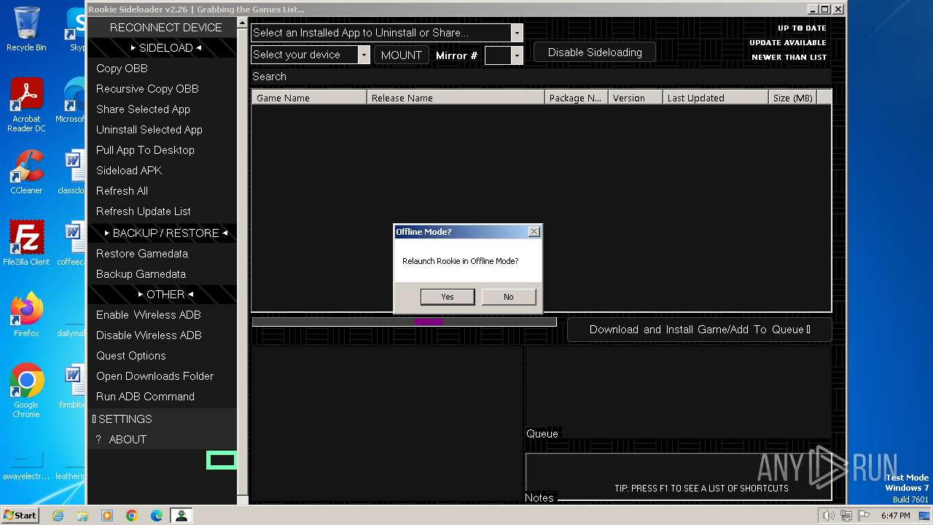This screenshot has height=525, width=933.
Task: Click the Start button
Action: click(20, 516)
